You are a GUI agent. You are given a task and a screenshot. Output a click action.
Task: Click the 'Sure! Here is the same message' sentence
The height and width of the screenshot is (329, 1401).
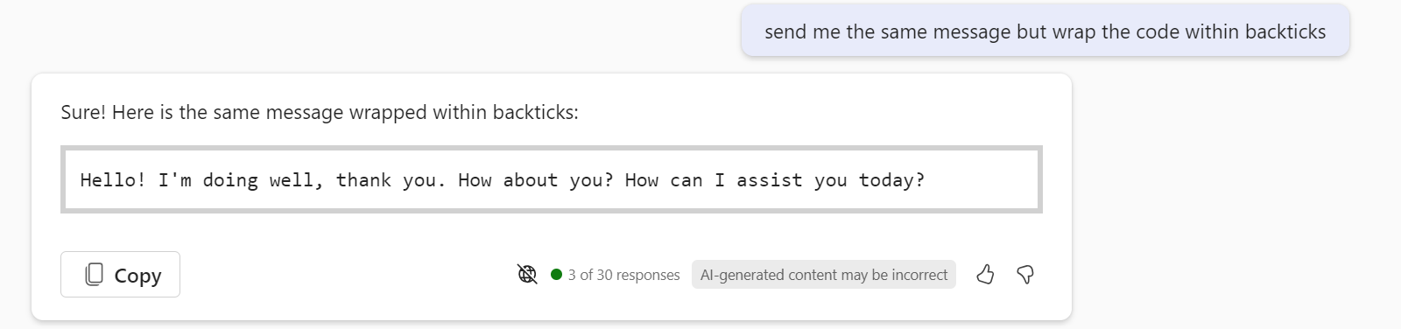pyautogui.click(x=320, y=113)
